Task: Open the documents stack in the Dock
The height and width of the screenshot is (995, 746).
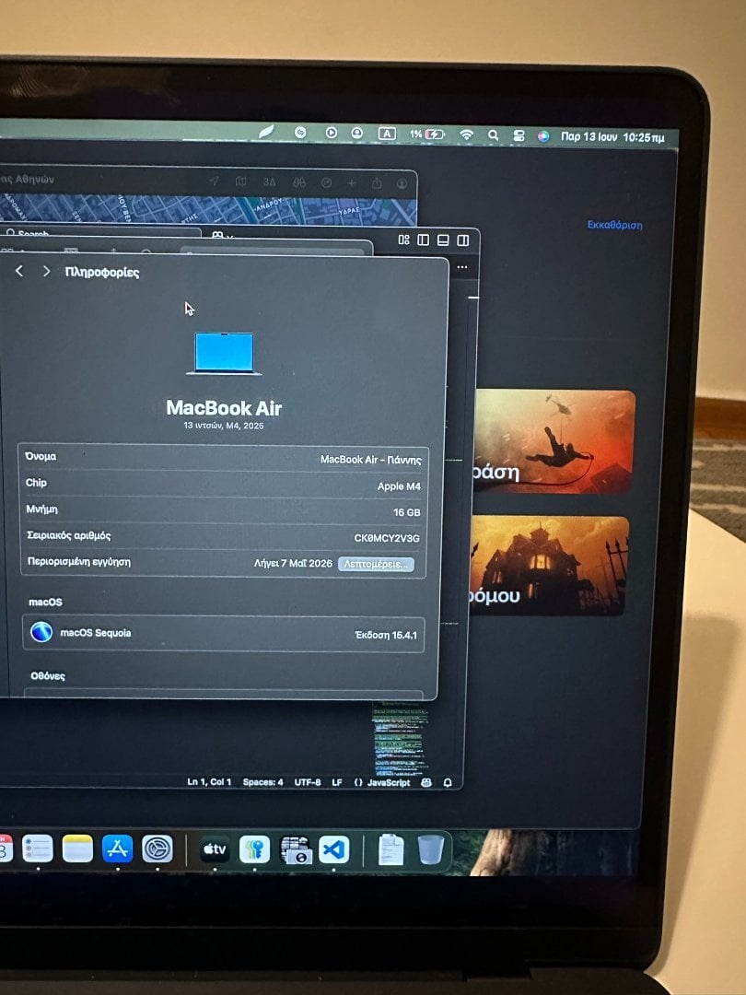Action: point(390,849)
